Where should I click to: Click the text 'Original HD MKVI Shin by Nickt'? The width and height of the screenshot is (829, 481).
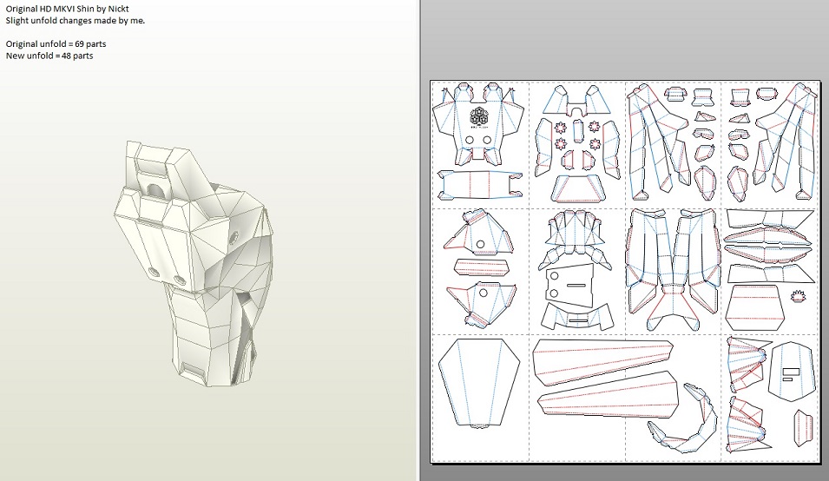(67, 9)
